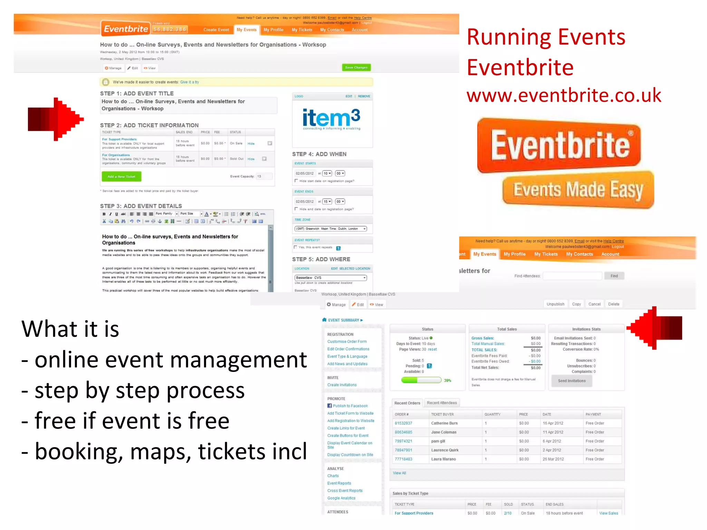Insert an image using the tree picture icon
This screenshot has height=530, width=707.
coord(166,221)
